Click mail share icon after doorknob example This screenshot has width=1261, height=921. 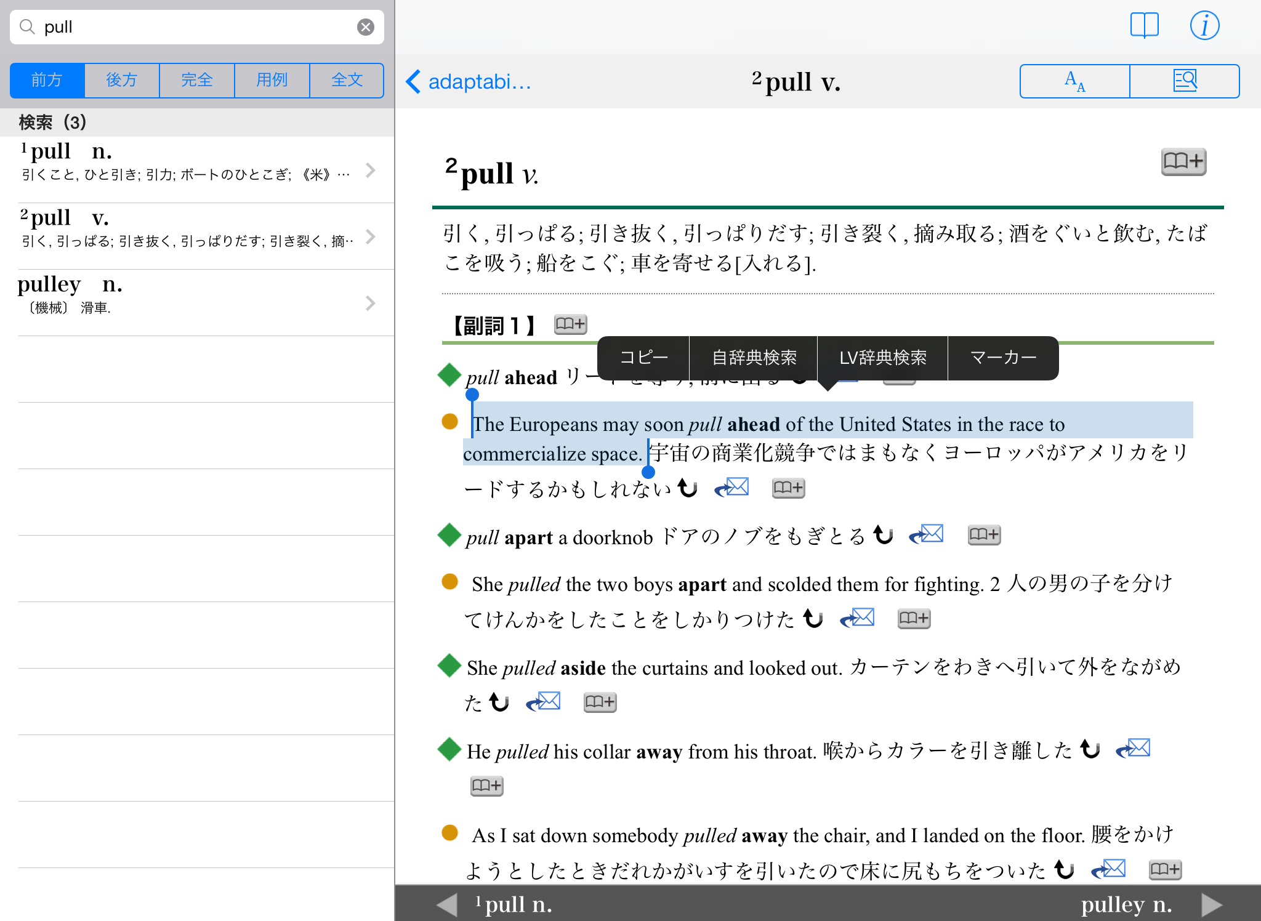927,534
